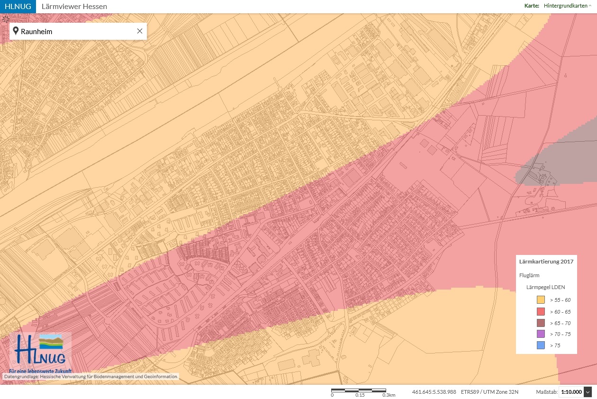Screen dimensions: 597x399
Task: Click the Lärmkartierung 2017 legend heading
Action: point(546,262)
